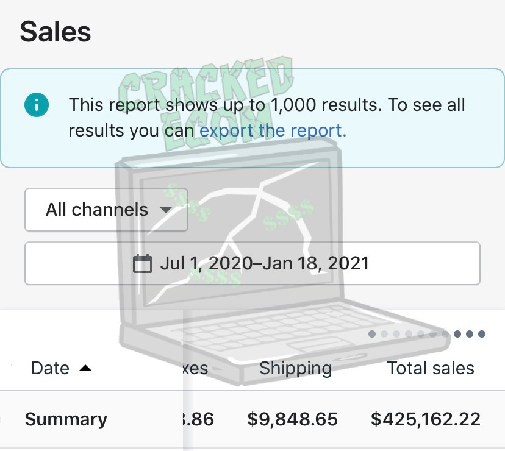Click the teal info icon in the banner

pos(37,104)
